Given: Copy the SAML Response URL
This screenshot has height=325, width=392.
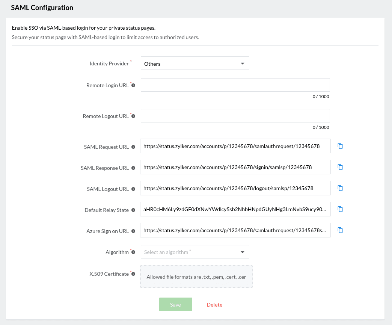Looking at the screenshot, I should pyautogui.click(x=340, y=167).
